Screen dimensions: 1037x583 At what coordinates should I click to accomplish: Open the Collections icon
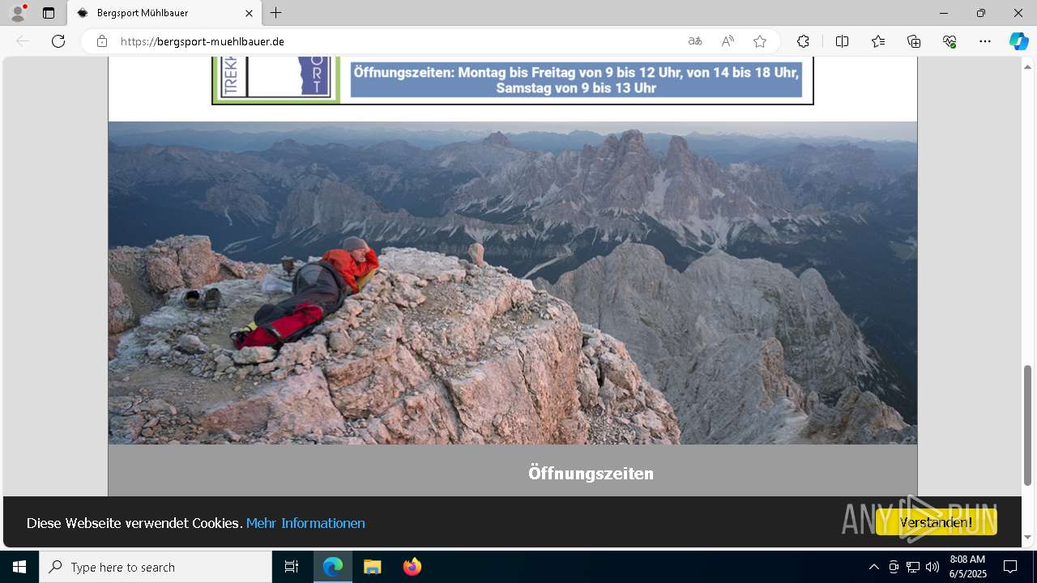click(x=914, y=41)
